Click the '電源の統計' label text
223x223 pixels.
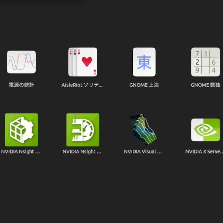[22, 85]
